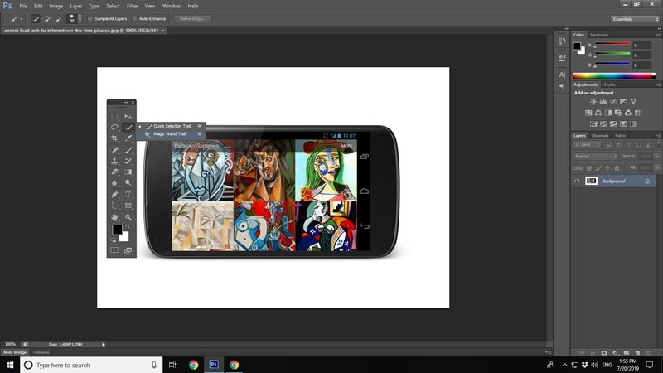Add a Curves adjustment

coord(613,101)
